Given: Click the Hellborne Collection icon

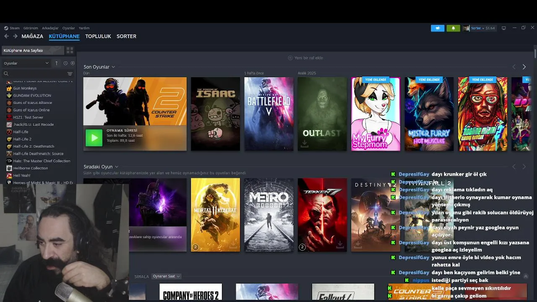Looking at the screenshot, I should pos(9,168).
